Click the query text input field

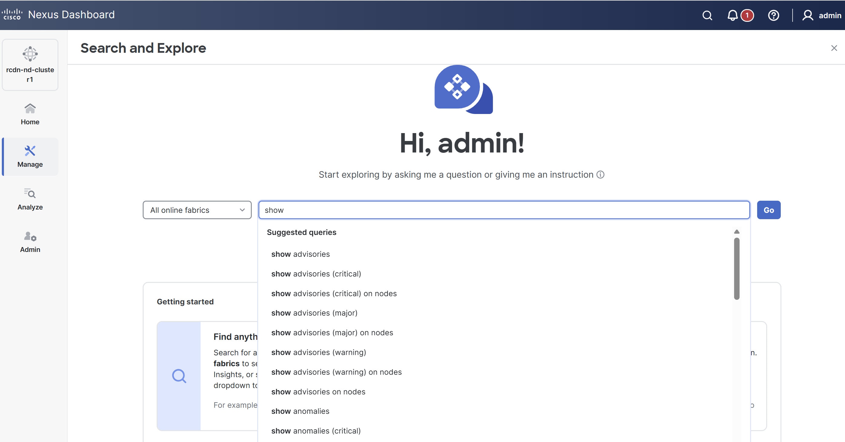[504, 210]
